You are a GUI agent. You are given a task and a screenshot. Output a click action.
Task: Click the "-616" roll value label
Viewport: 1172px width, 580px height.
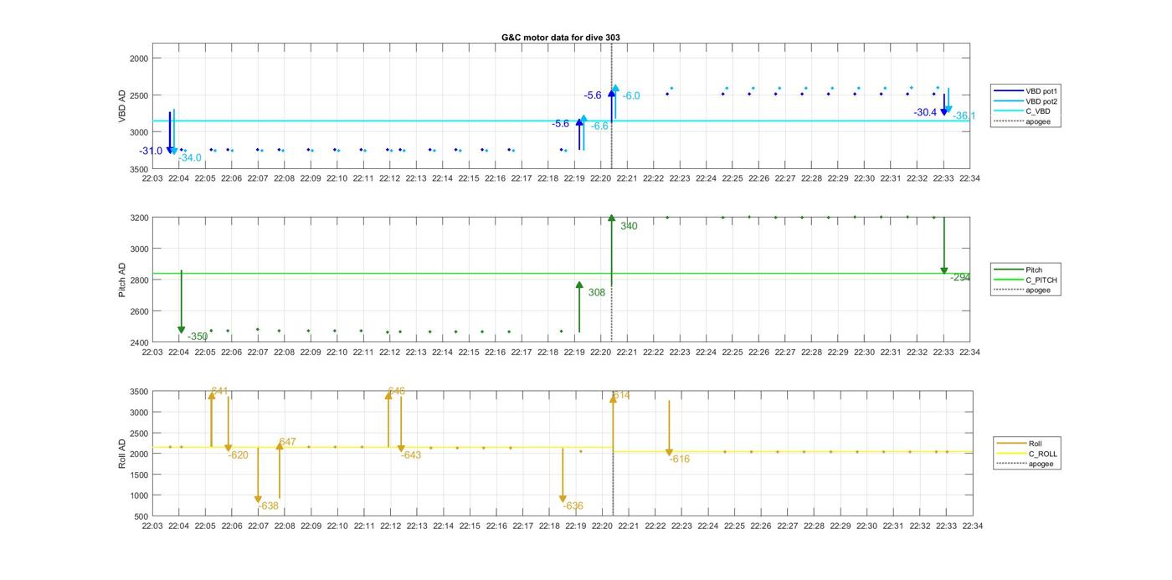click(x=680, y=459)
